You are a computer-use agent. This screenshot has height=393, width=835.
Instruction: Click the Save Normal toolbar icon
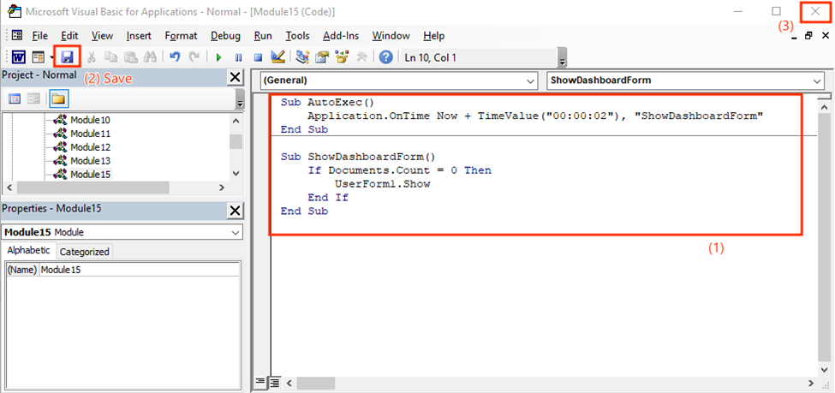67,57
